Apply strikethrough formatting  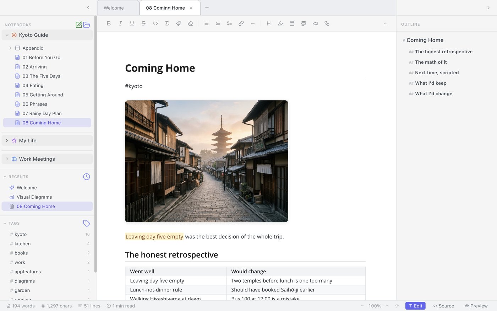coord(143,23)
